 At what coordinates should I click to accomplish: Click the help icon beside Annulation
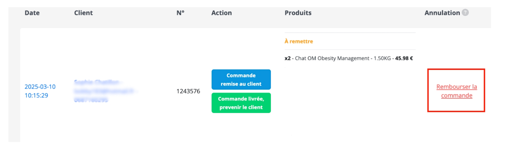[465, 13]
